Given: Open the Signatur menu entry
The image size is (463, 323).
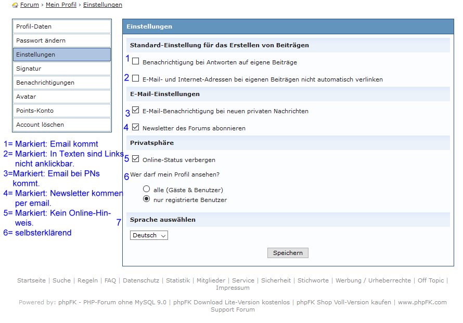Looking at the screenshot, I should [x=61, y=69].
